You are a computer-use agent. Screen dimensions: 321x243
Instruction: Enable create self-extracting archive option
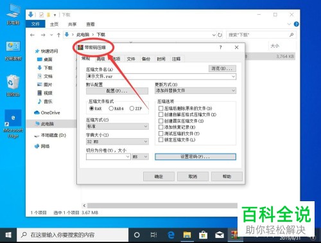pos(160,114)
